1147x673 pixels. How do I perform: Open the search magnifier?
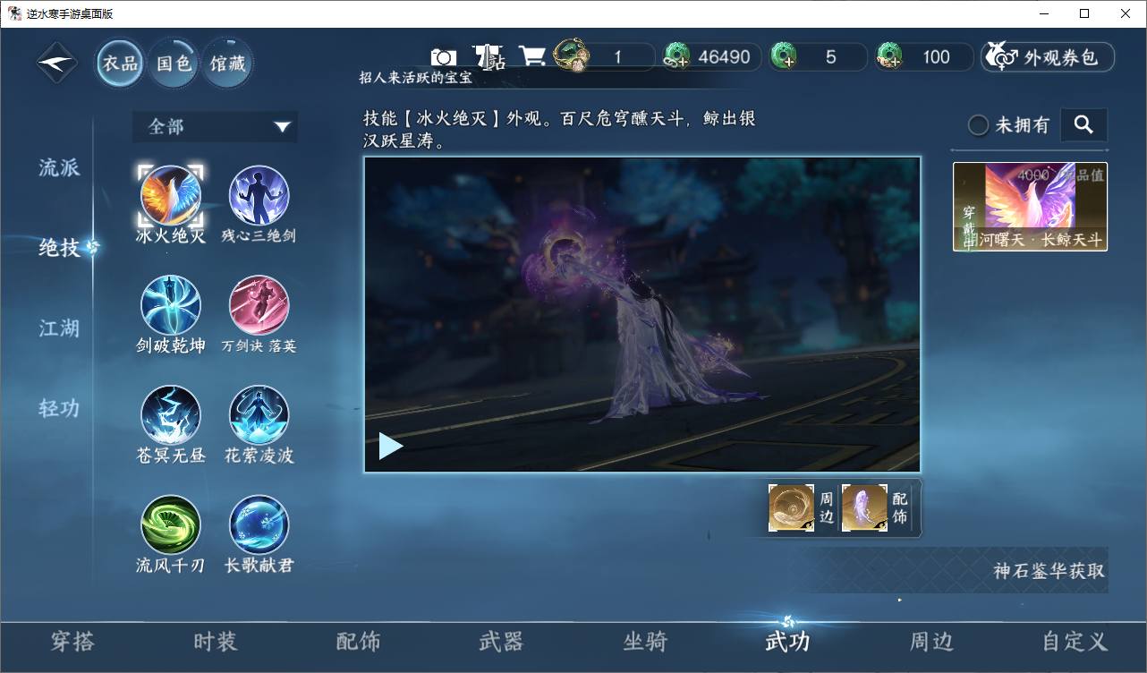[x=1083, y=125]
